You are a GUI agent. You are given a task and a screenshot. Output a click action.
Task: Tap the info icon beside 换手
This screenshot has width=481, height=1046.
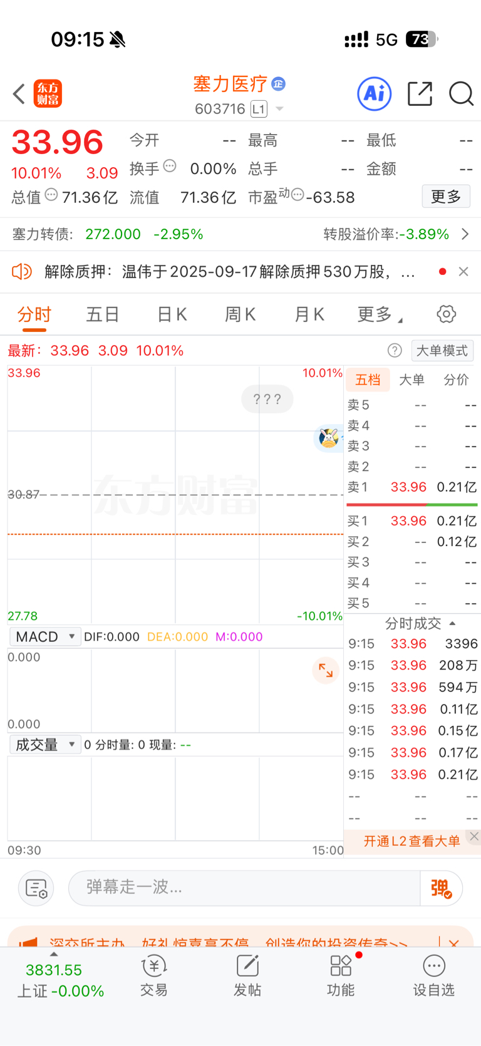tap(170, 166)
